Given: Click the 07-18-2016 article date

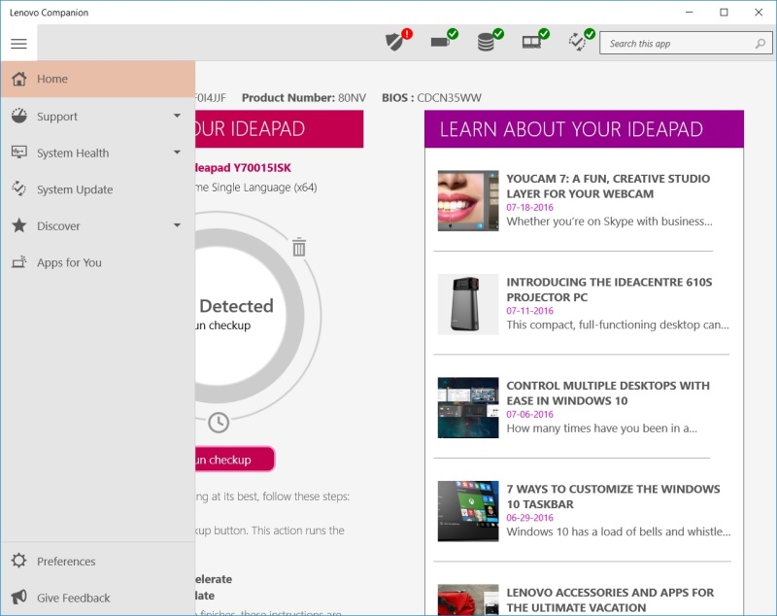Looking at the screenshot, I should coord(529,207).
